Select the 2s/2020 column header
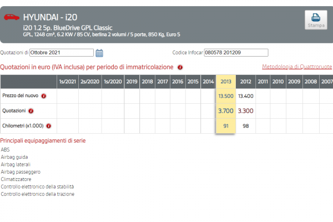 (90, 82)
